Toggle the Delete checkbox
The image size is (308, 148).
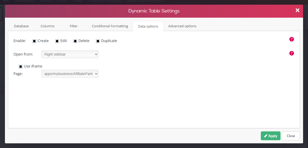[x=75, y=41]
